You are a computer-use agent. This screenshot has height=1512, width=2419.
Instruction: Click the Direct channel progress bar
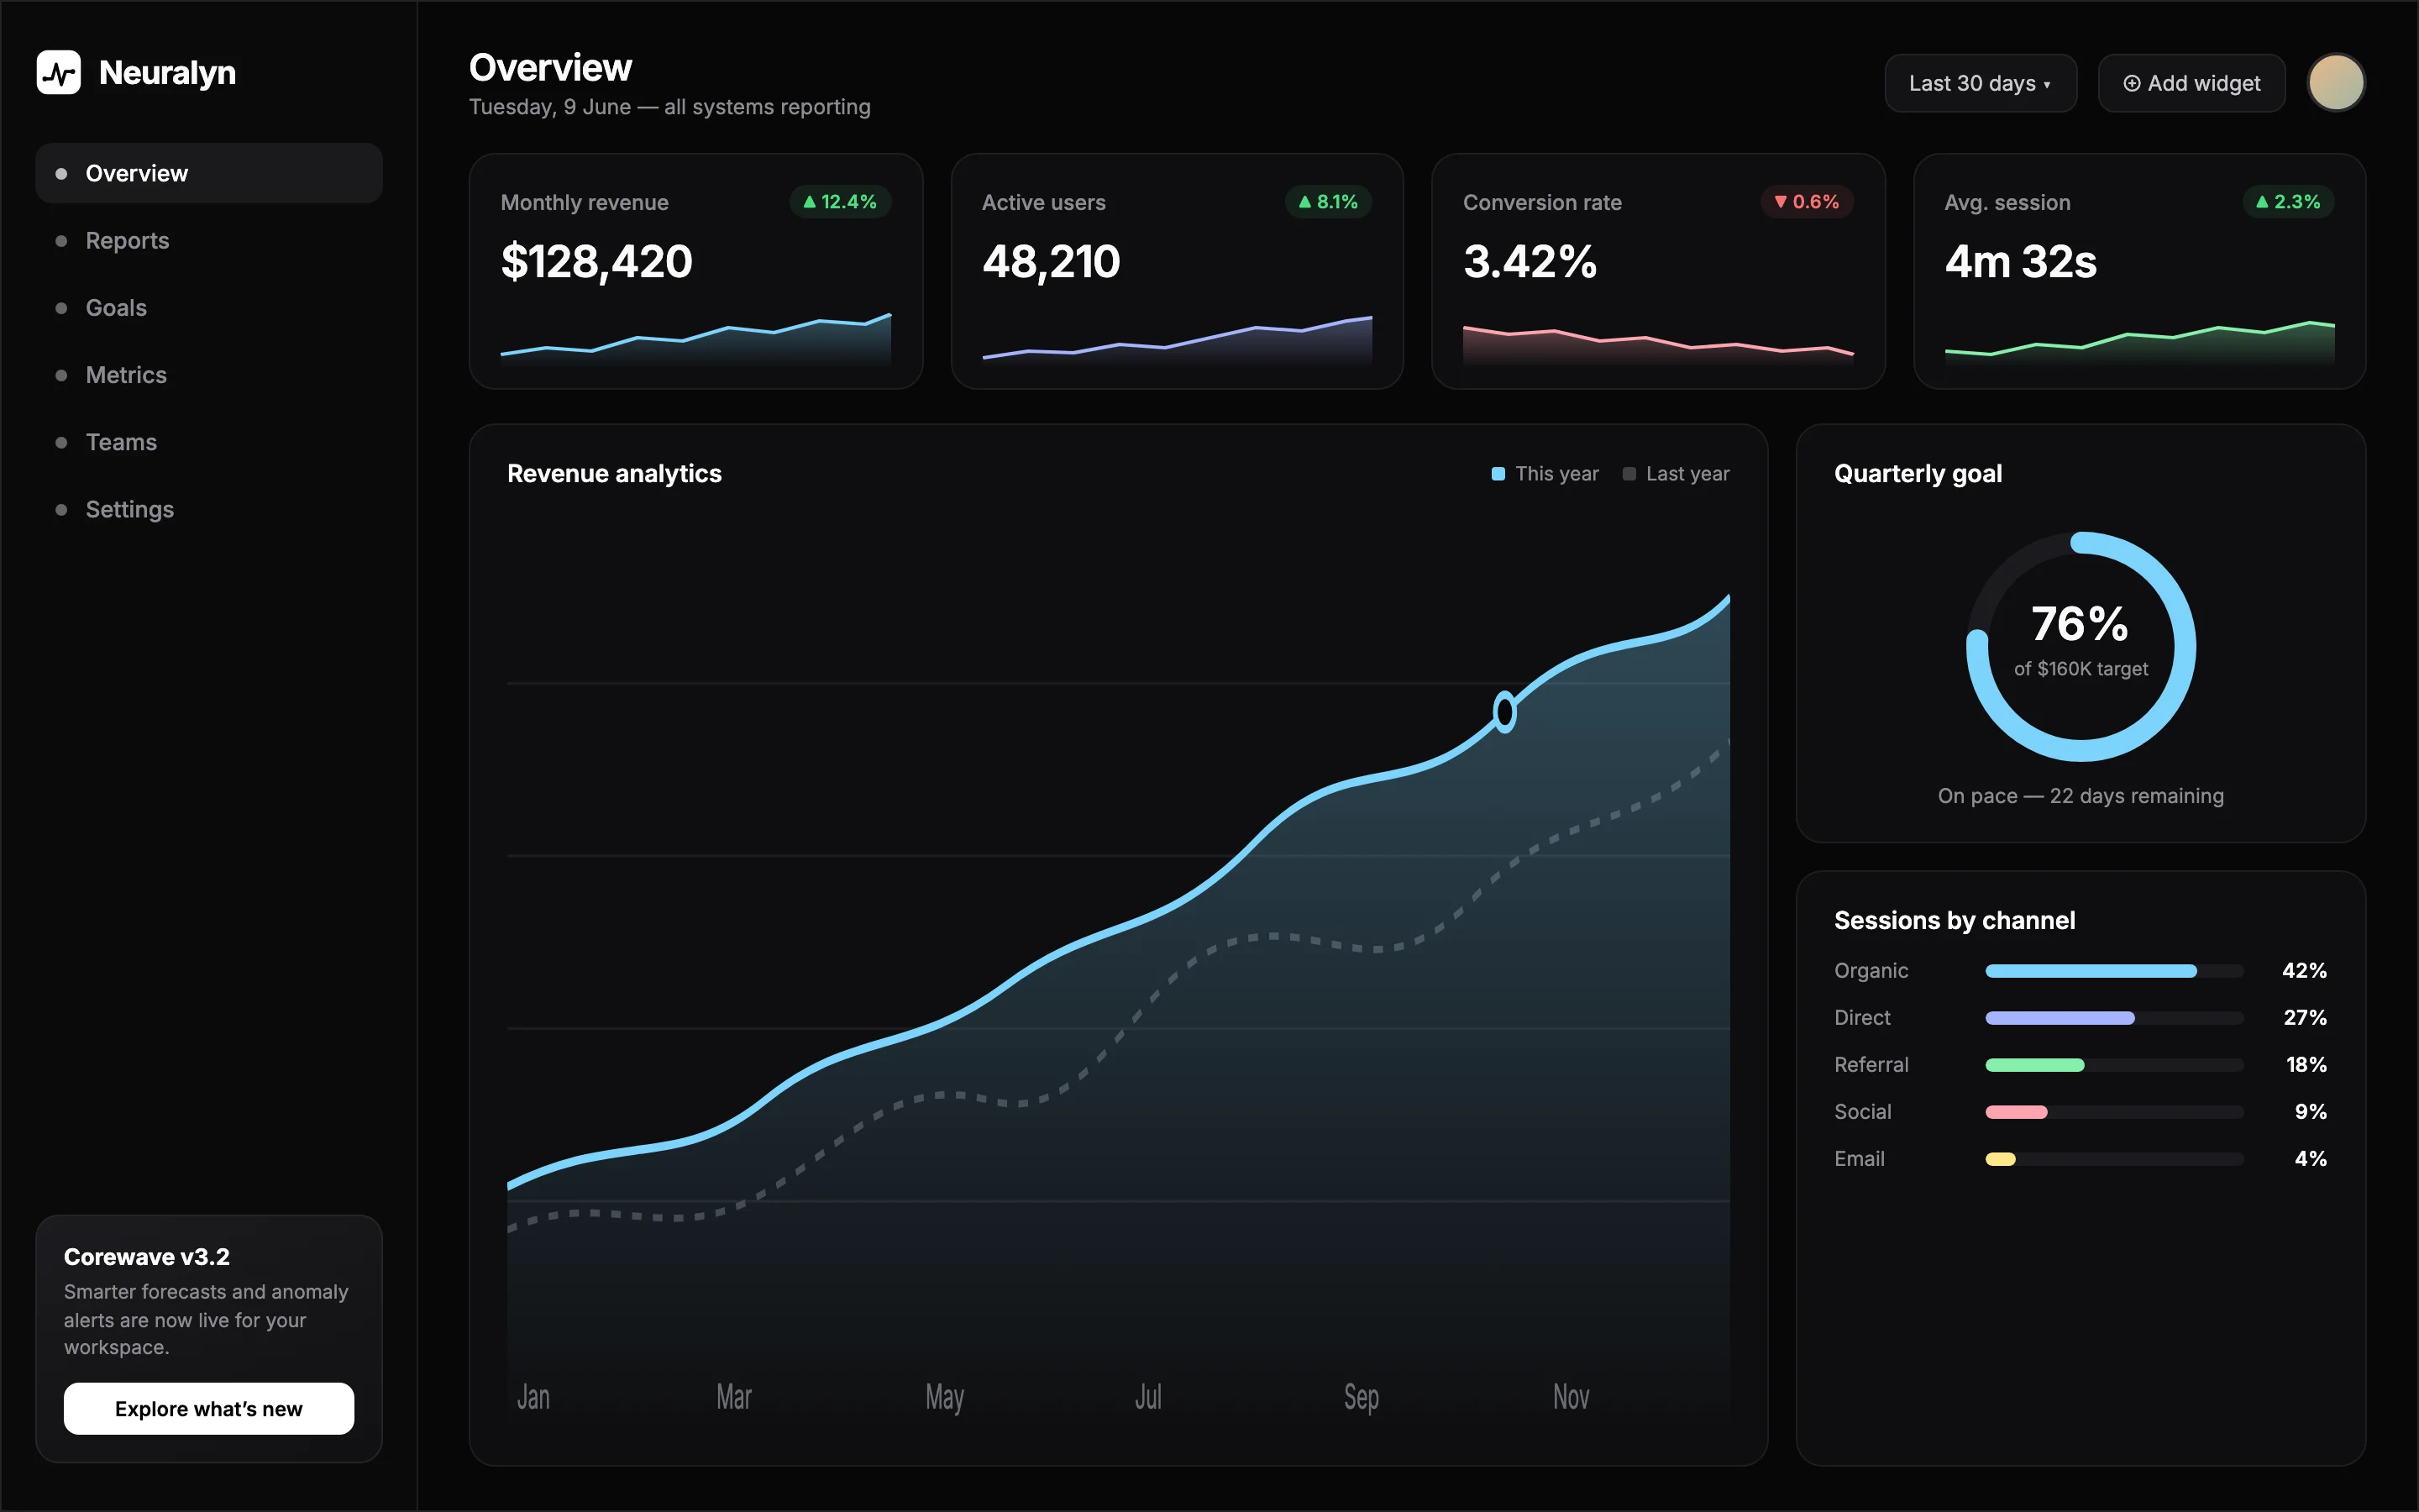pos(2114,1018)
